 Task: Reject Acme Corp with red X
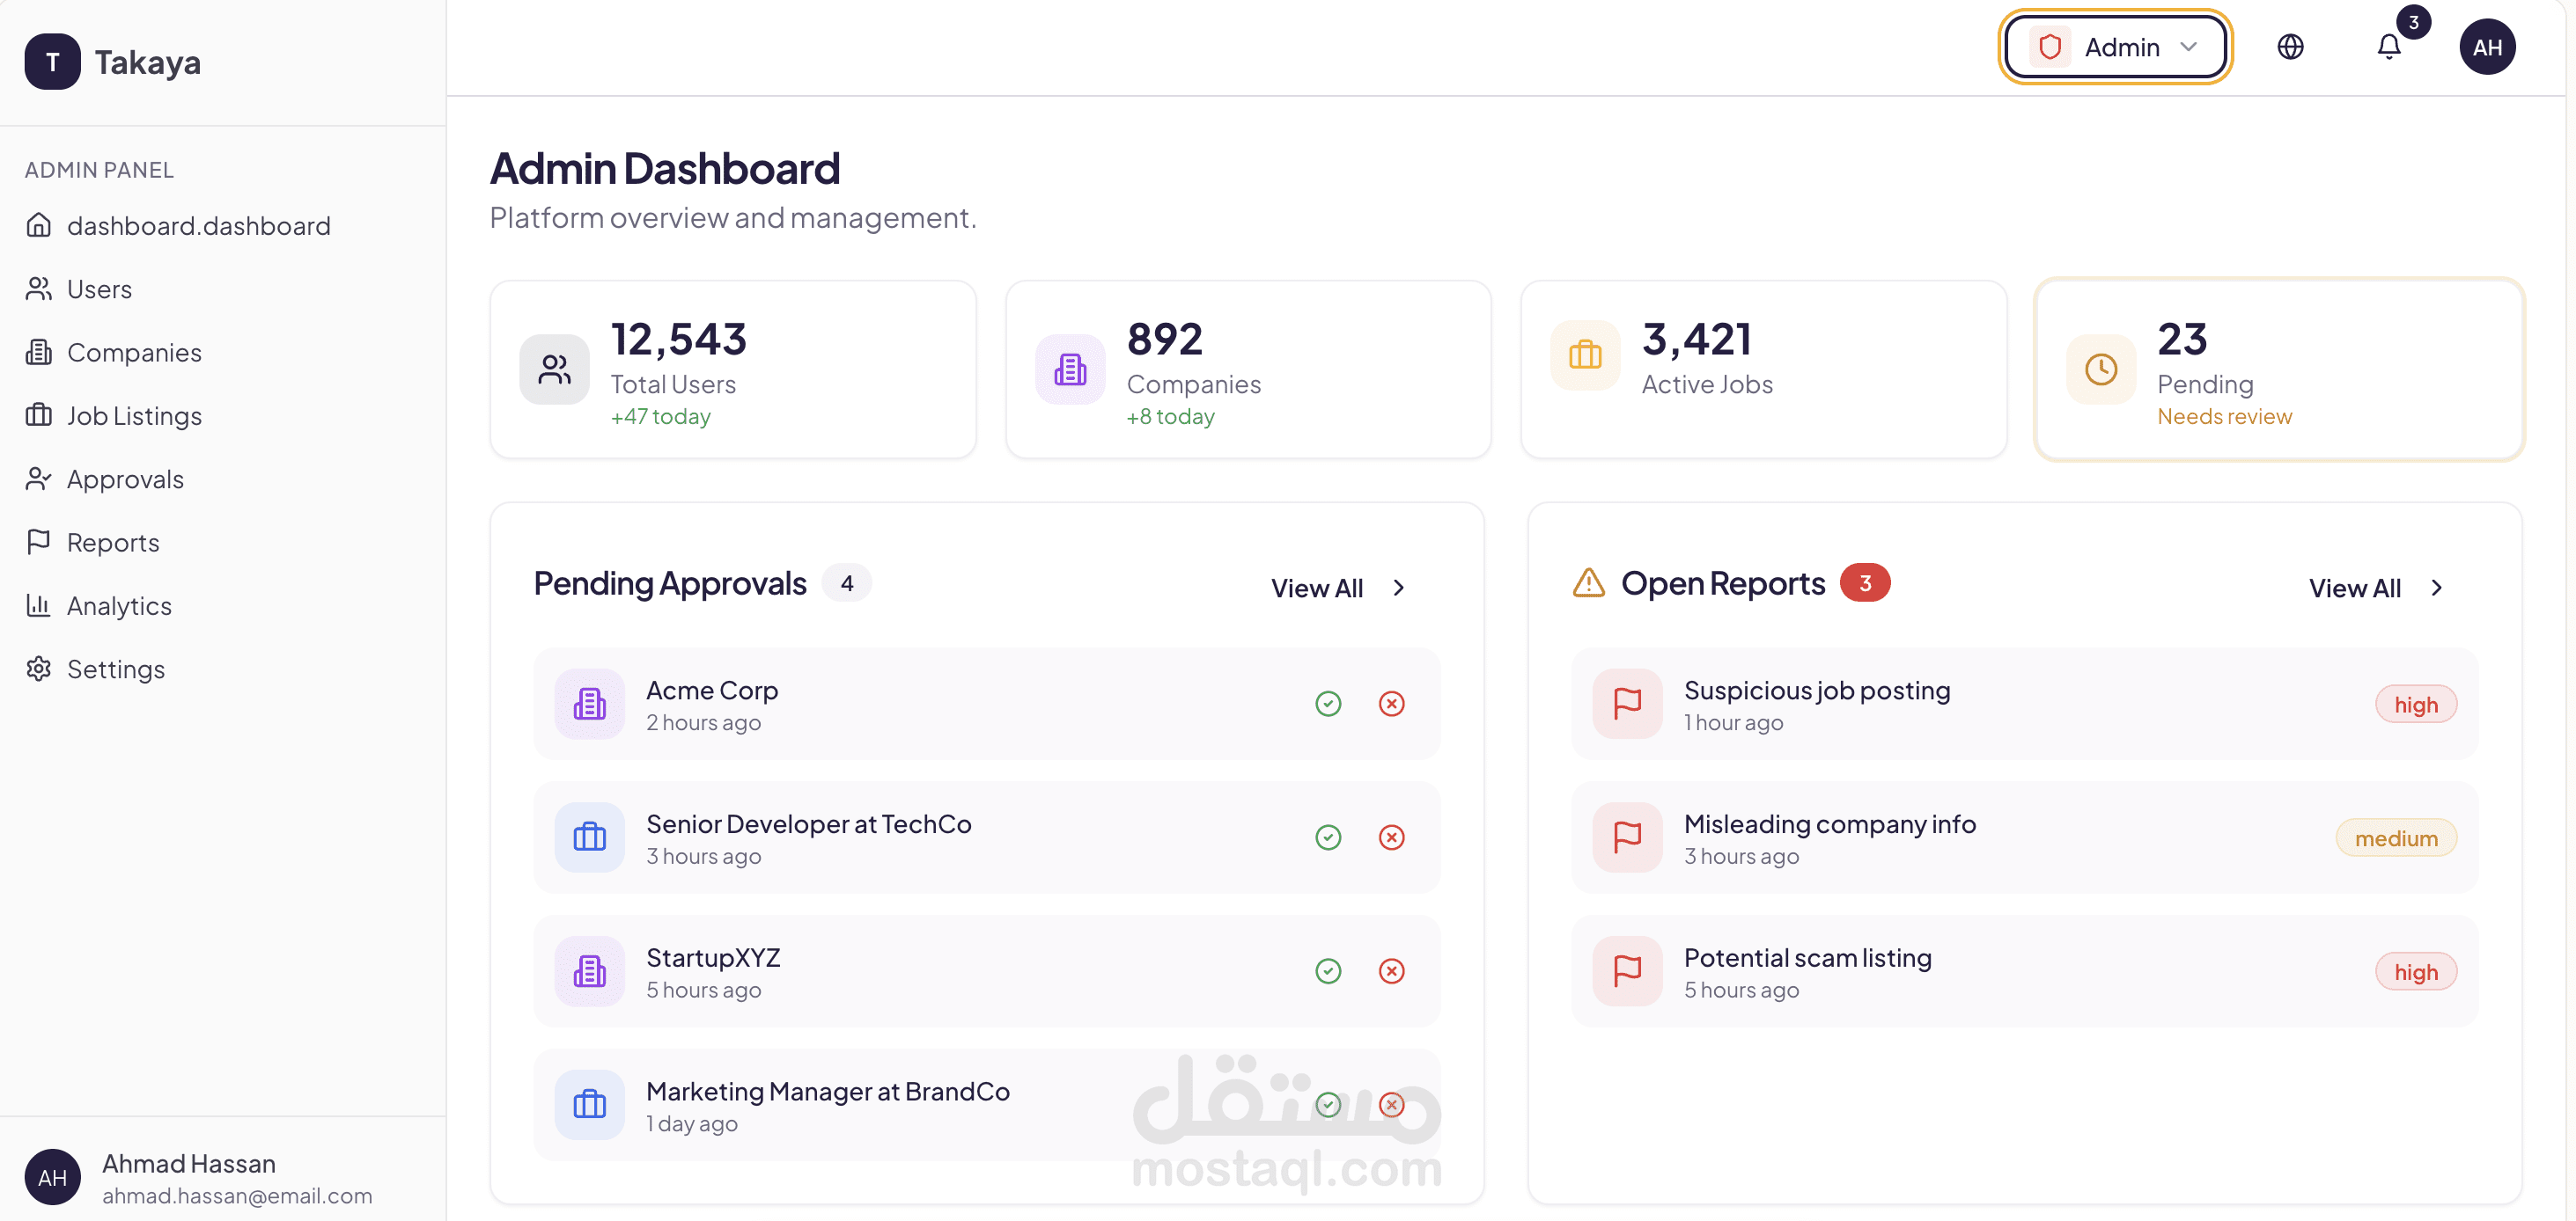[x=1391, y=704]
